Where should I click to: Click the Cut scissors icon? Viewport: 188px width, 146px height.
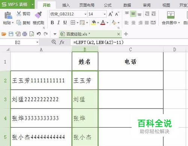pos(19,14)
